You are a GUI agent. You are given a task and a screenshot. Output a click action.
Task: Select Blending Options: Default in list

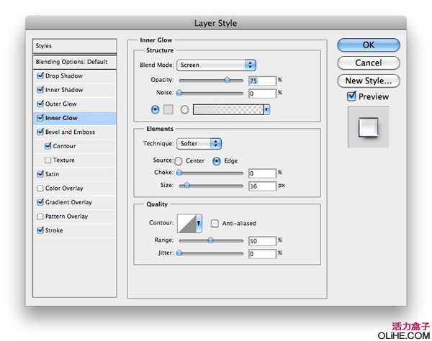tap(71, 62)
